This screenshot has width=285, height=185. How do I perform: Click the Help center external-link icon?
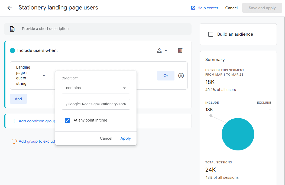193,8
